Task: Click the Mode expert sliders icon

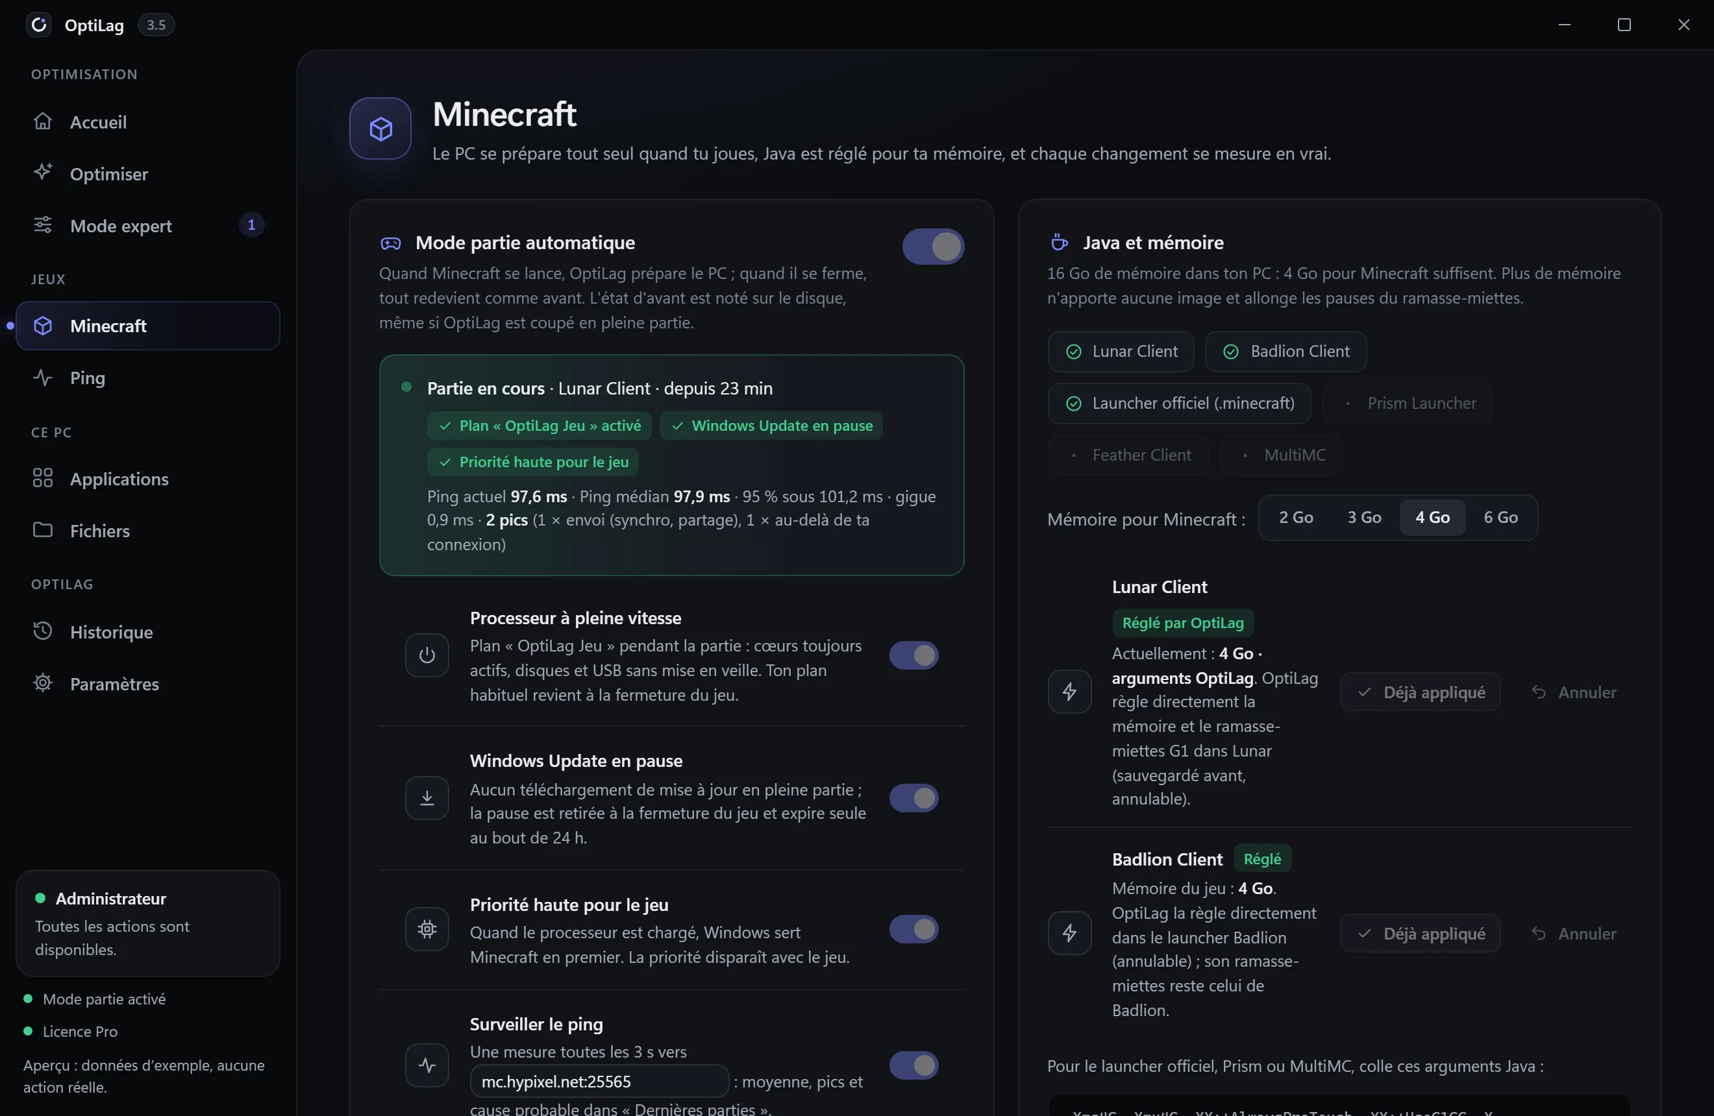Action: click(x=43, y=225)
